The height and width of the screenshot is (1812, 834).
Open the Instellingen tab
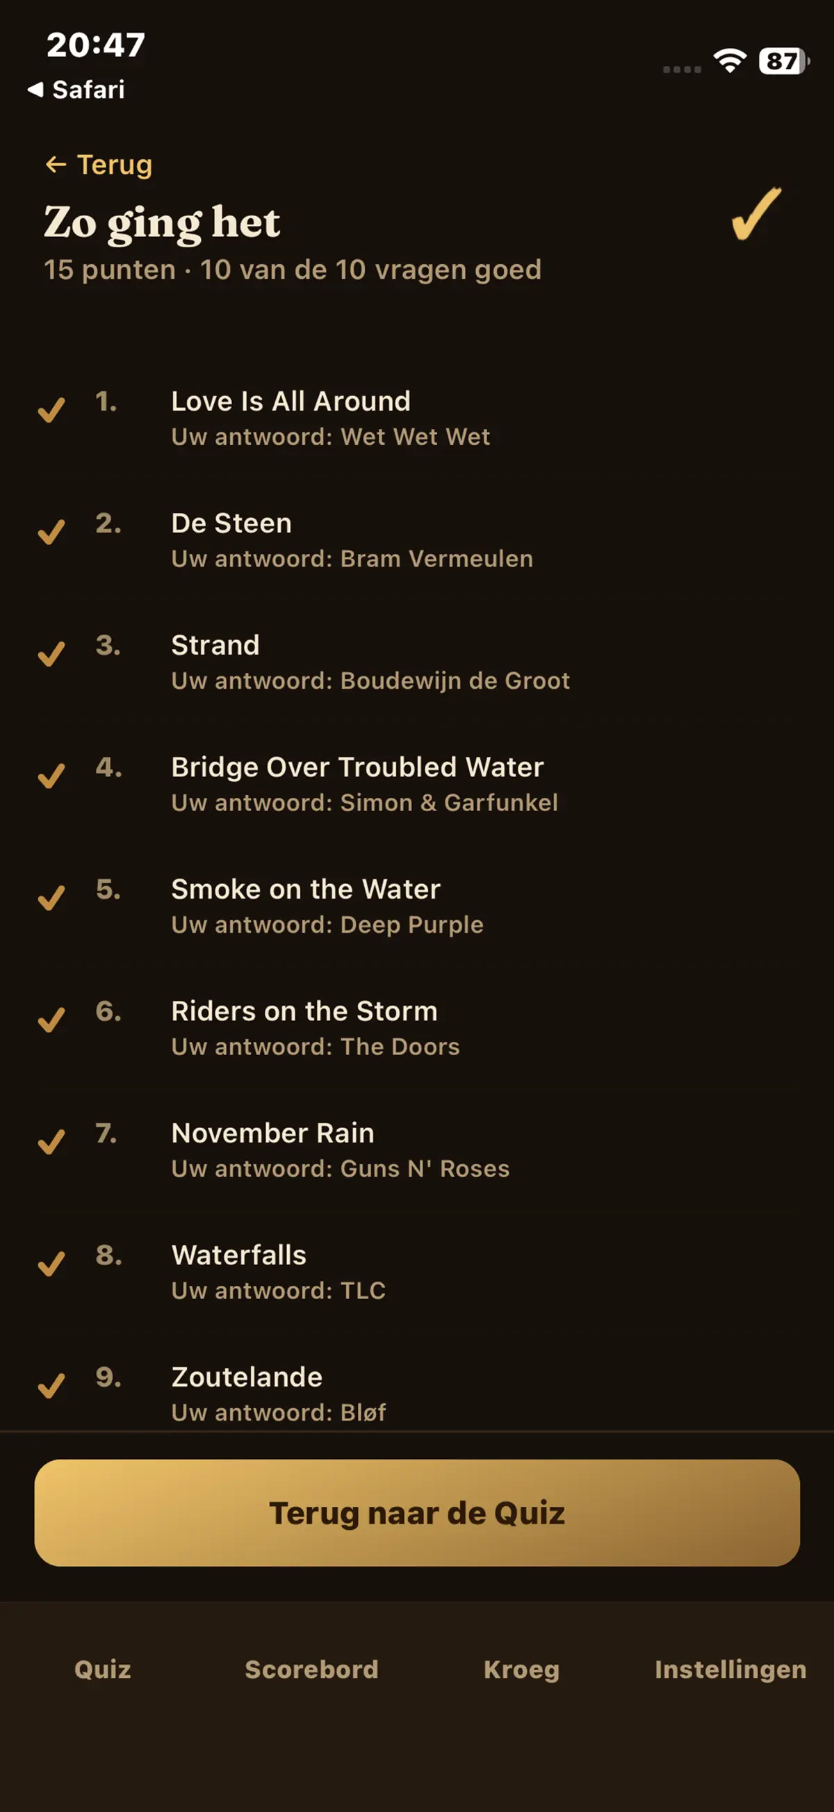pos(730,1670)
